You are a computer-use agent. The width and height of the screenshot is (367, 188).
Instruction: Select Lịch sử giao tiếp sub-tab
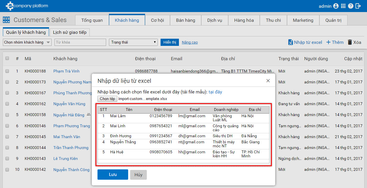click(70, 32)
